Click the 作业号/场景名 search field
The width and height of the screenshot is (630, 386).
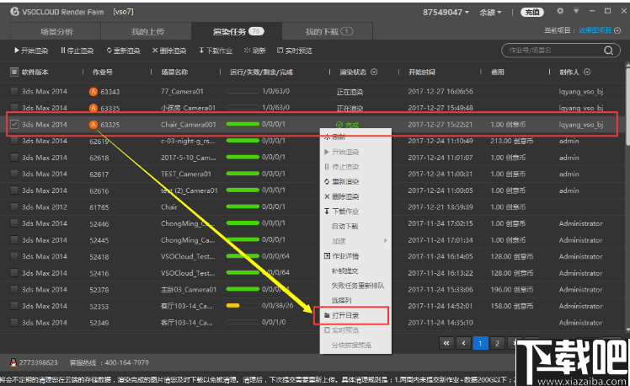[x=554, y=51]
